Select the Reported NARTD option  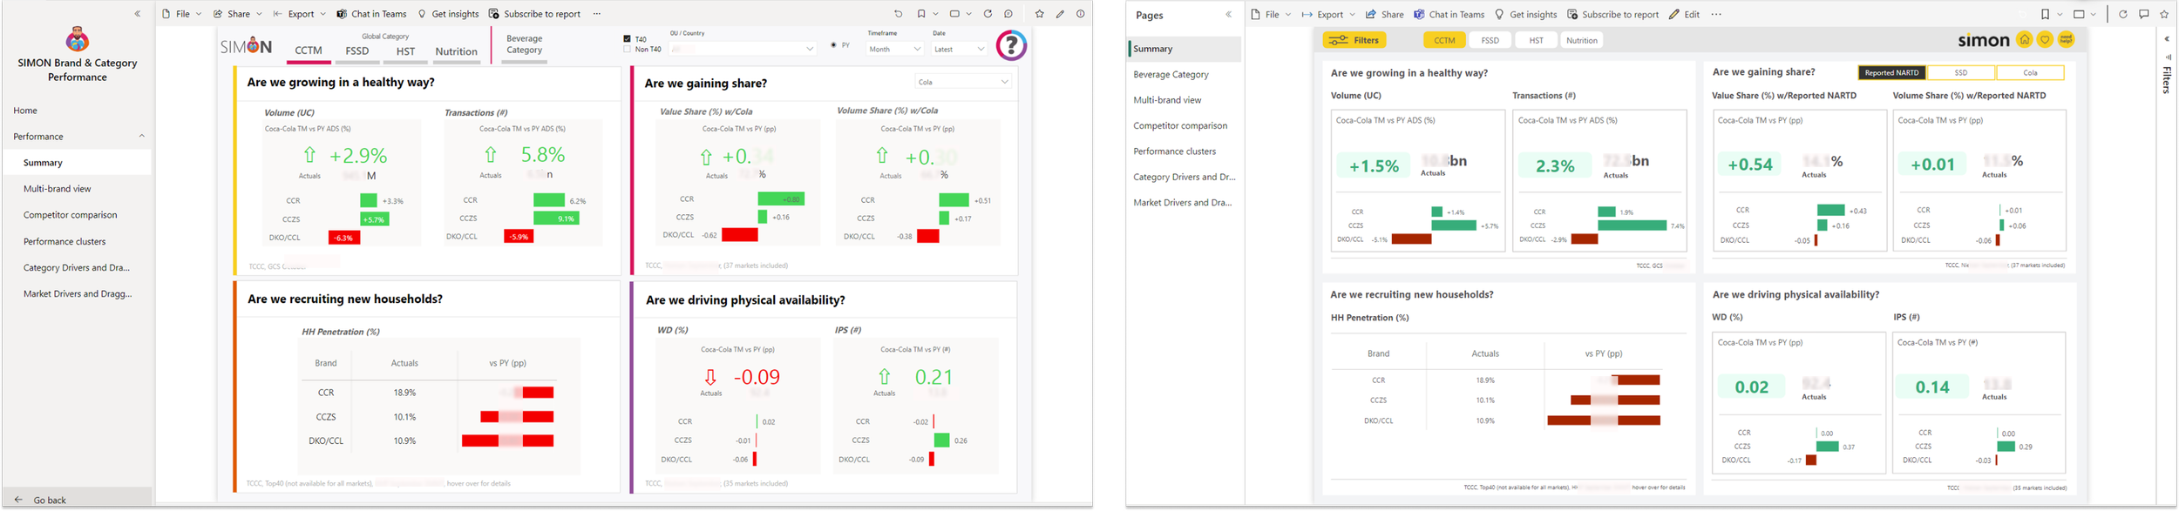point(1892,73)
